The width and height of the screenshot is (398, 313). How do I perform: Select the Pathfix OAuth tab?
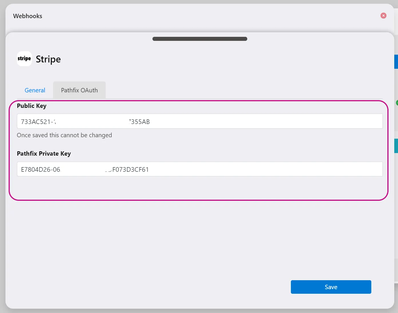click(x=79, y=90)
